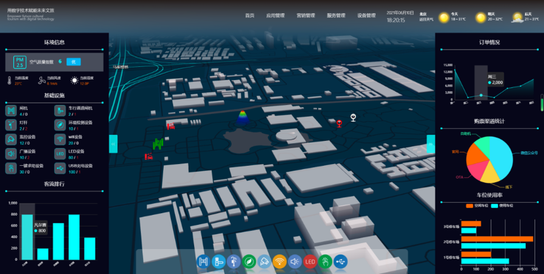The height and width of the screenshot is (274, 544).
Task: Select the Wi-Fi icon in bottom dock
Action: (279, 261)
